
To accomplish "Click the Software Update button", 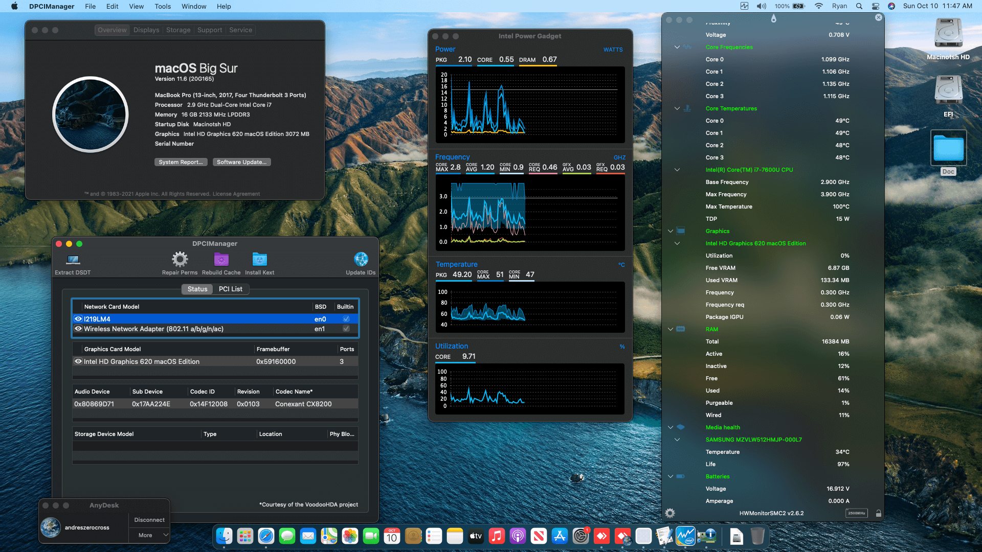I will click(x=241, y=162).
